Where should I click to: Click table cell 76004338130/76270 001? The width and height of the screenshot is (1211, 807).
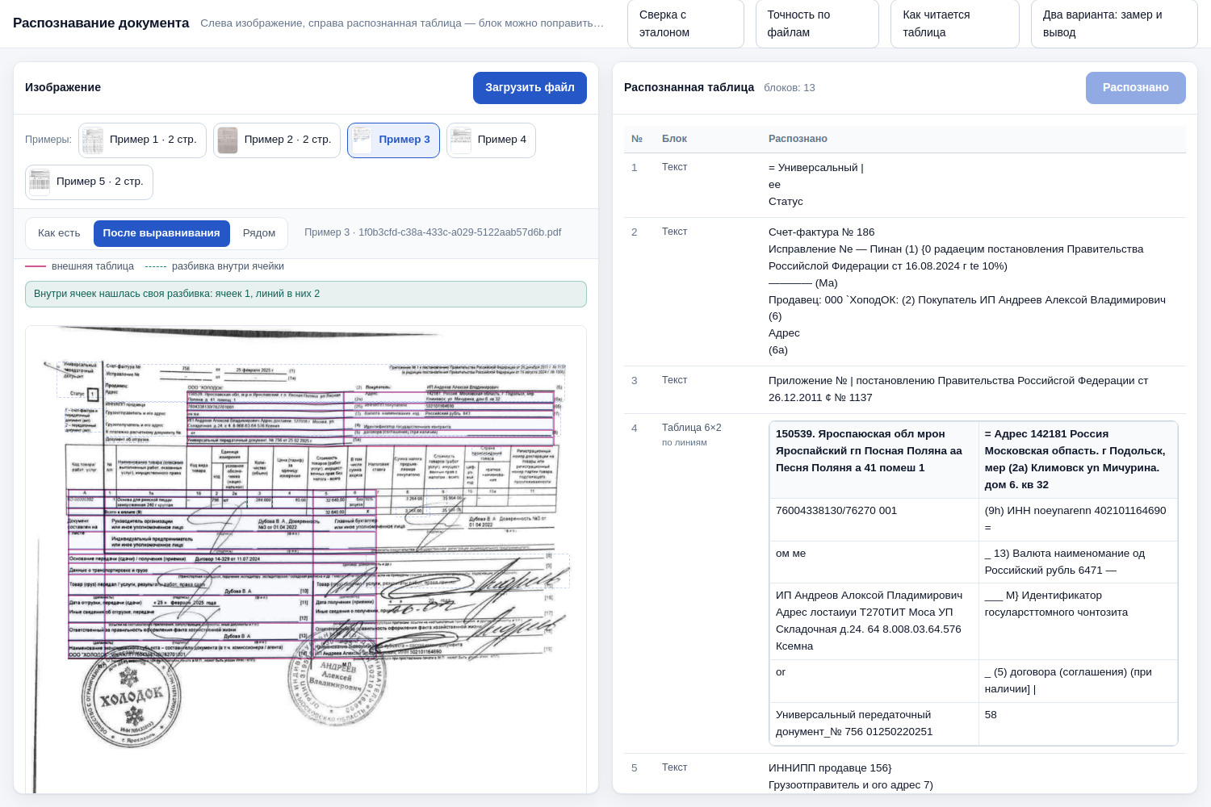point(874,520)
